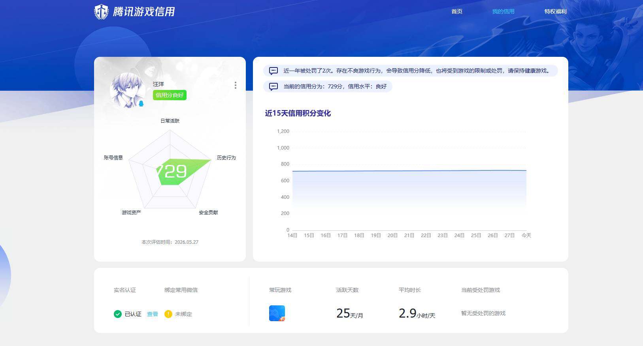643x346 pixels.
Task: Click the chat icon beside the punishment notice
Action: click(273, 71)
